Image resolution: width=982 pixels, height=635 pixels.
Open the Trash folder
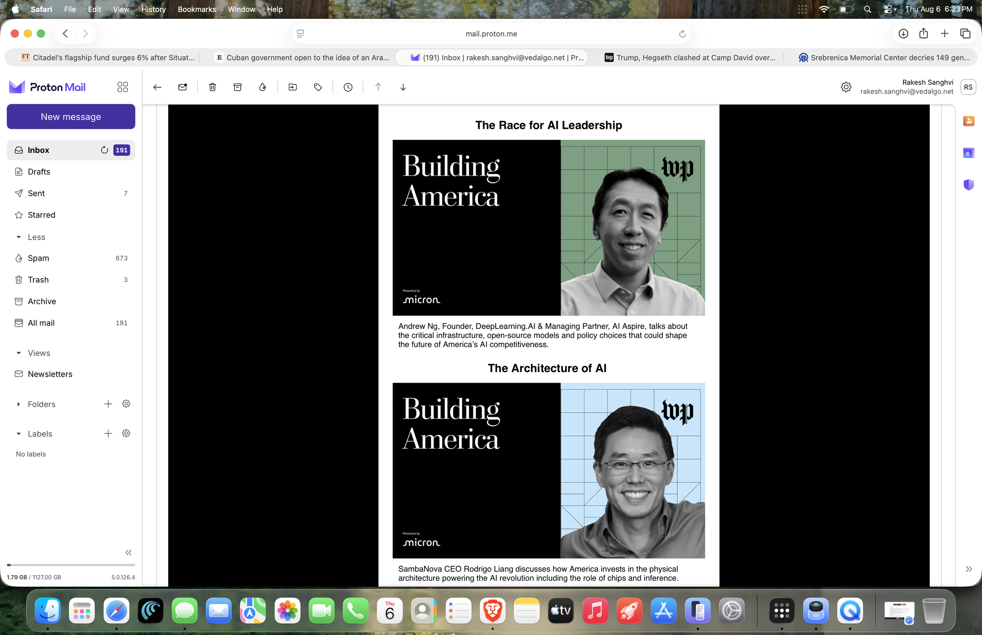click(x=71, y=279)
